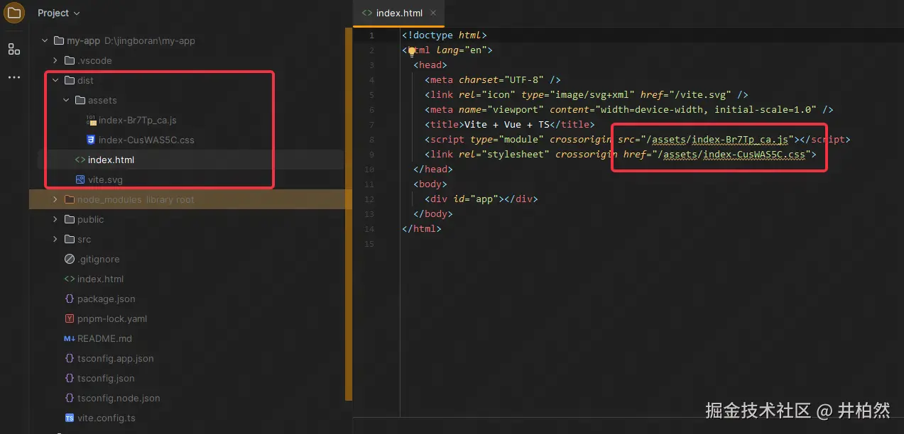Image resolution: width=904 pixels, height=434 pixels.
Task: Open root index.html below .gitignore
Action: [x=100, y=279]
